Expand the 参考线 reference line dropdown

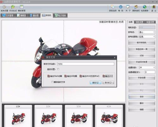tap(147, 32)
